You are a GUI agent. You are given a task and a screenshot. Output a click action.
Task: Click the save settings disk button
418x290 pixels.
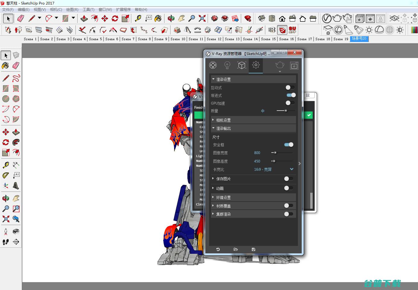(x=254, y=250)
